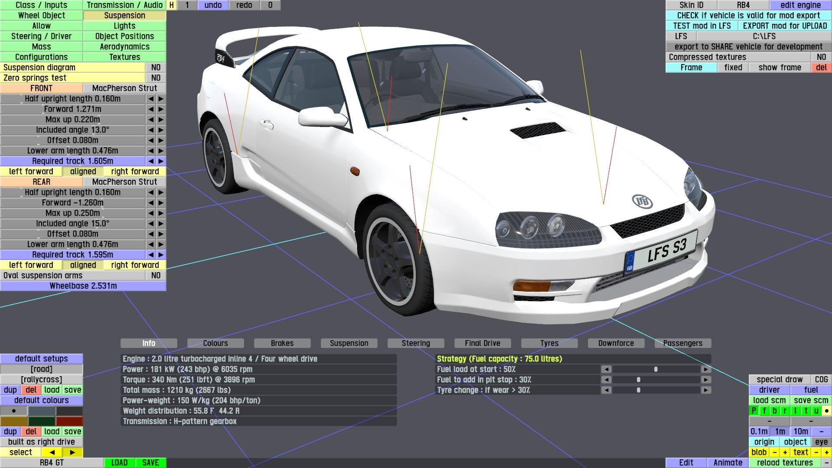Click EXPORT mod for UPLOAD button
The width and height of the screenshot is (832, 468).
[784, 26]
